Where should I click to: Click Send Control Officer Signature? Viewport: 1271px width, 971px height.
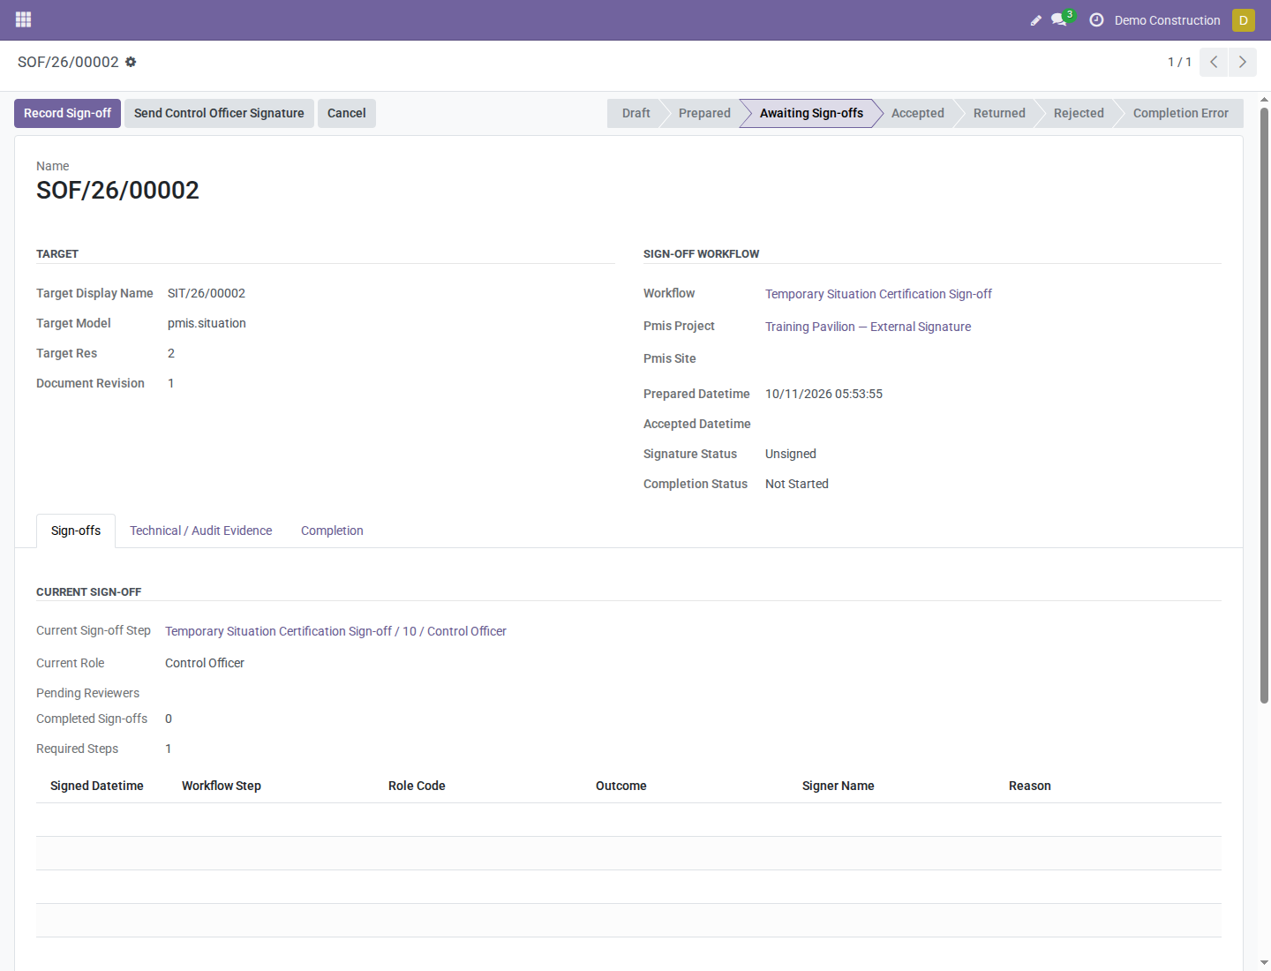click(x=219, y=113)
